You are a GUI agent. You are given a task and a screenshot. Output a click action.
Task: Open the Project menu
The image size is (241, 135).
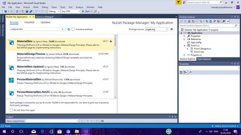(27, 7)
